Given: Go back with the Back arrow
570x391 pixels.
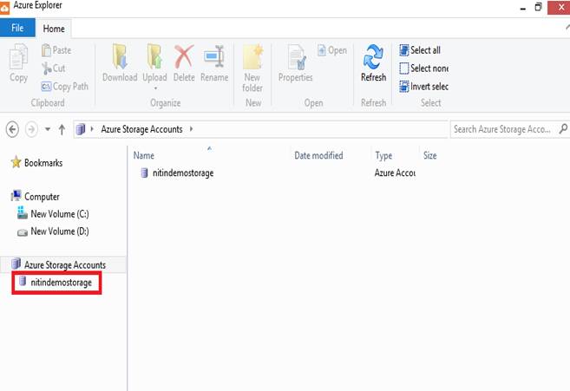Looking at the screenshot, I should point(12,129).
